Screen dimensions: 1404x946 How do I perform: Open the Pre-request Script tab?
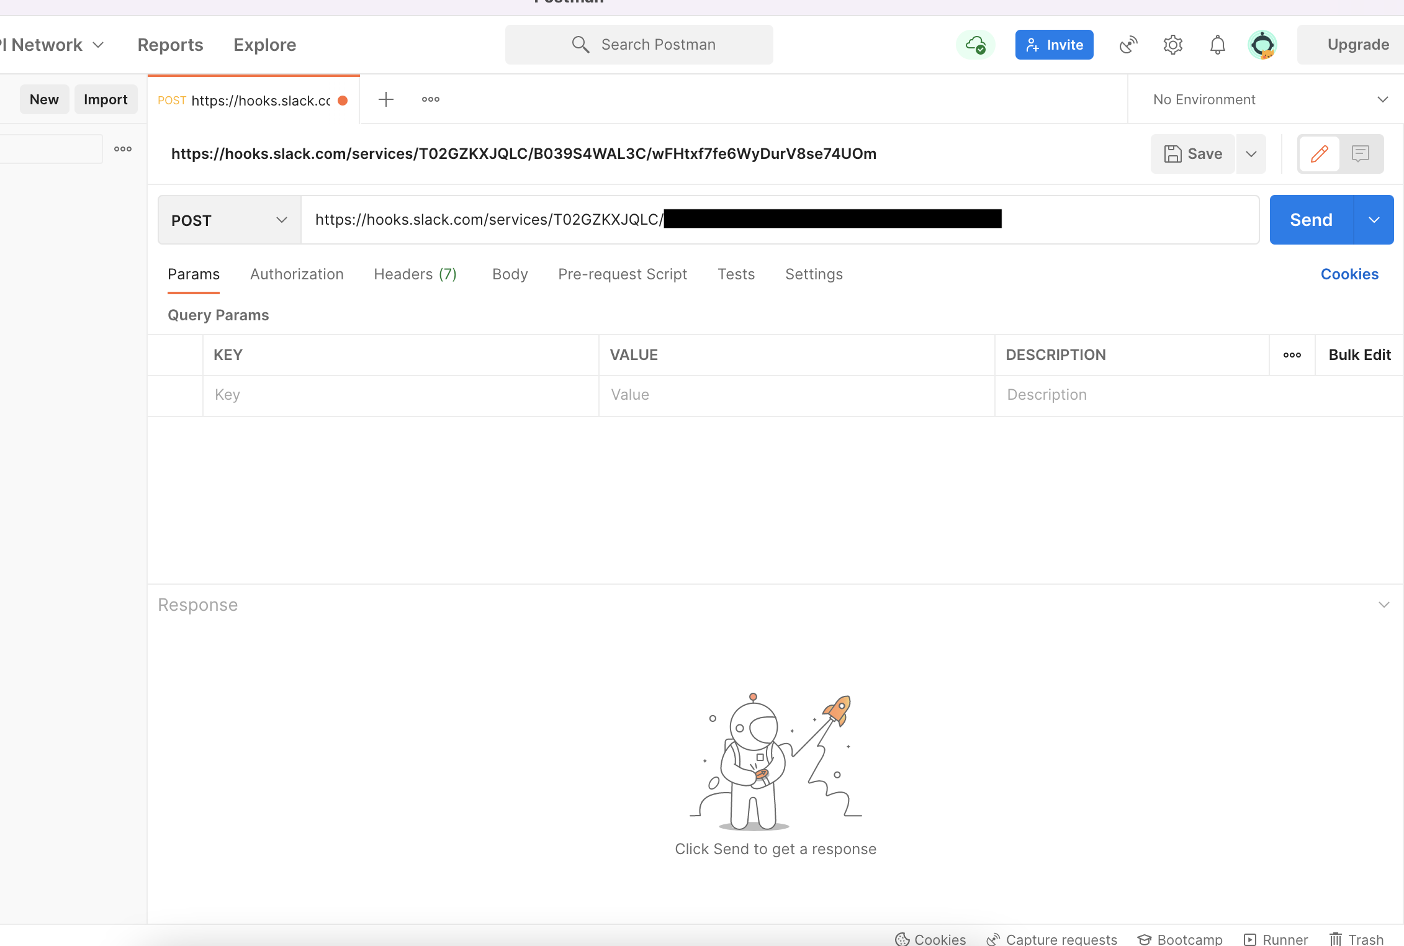coord(623,274)
